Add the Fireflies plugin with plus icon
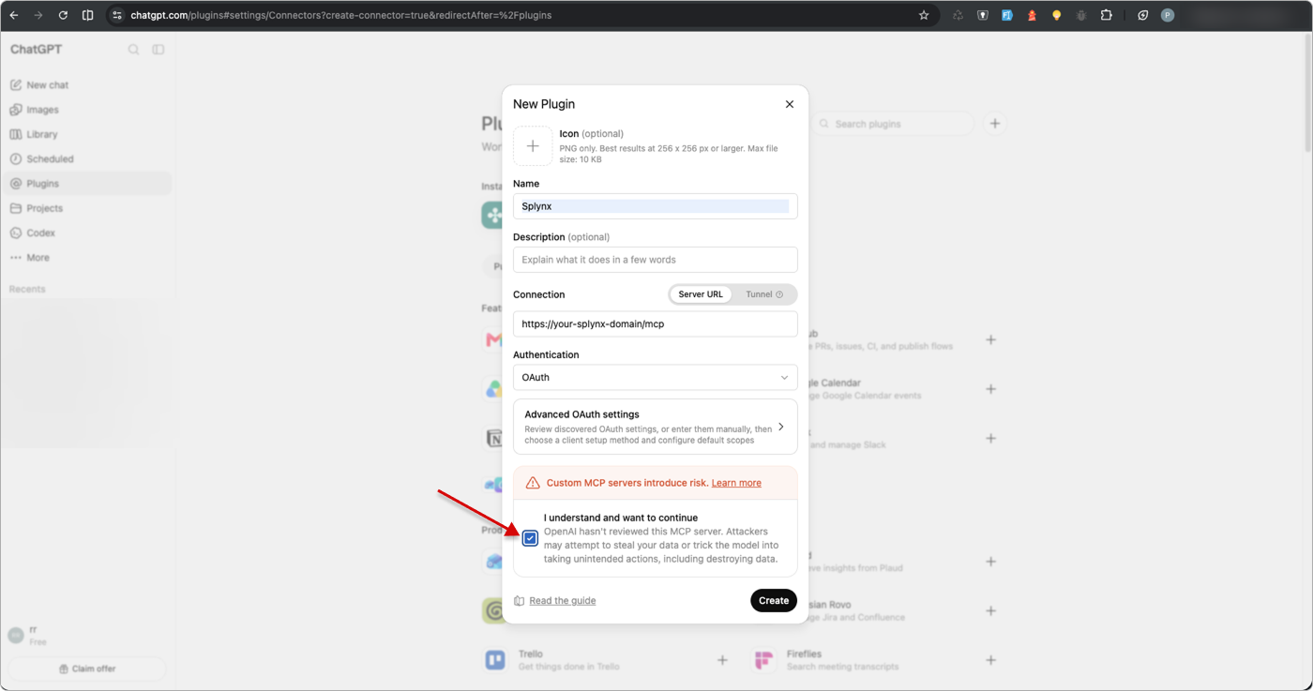 [990, 660]
